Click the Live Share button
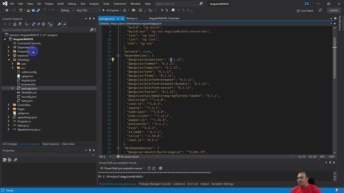This screenshot has height=193, width=344. [x=305, y=11]
